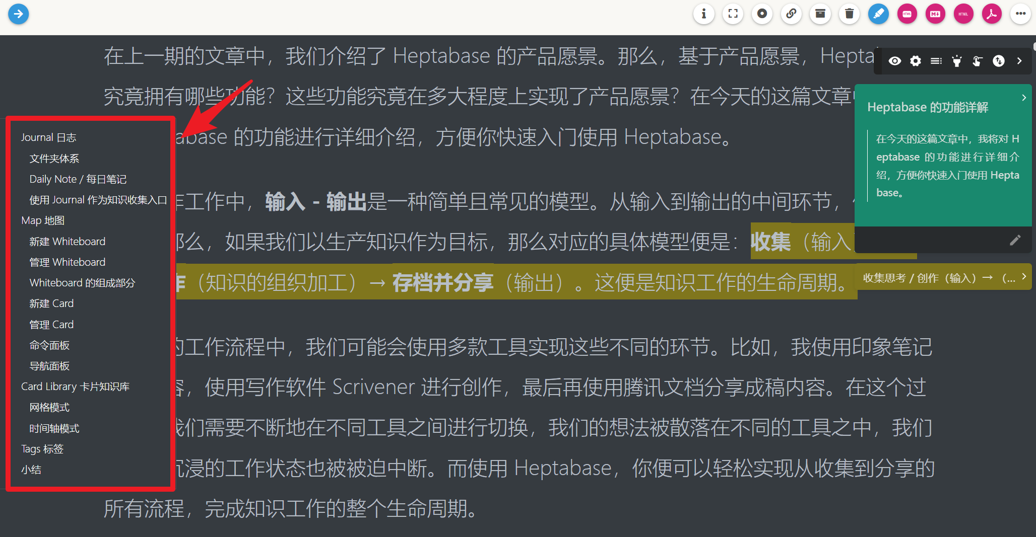
Task: Toggle the blue highlighter tool
Action: pos(878,14)
